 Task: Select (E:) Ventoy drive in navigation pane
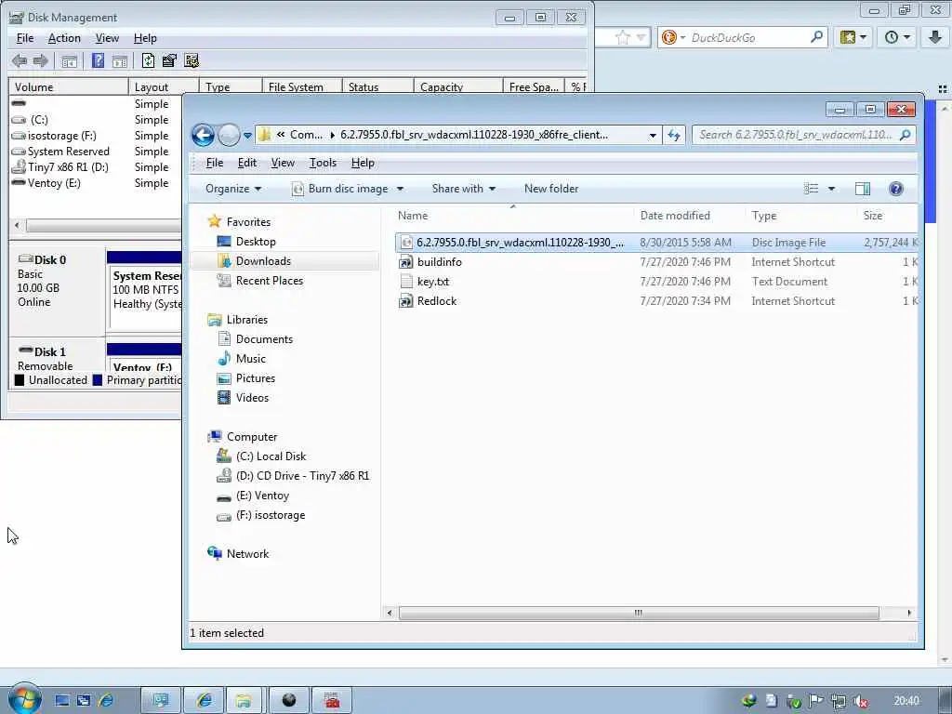click(x=262, y=496)
